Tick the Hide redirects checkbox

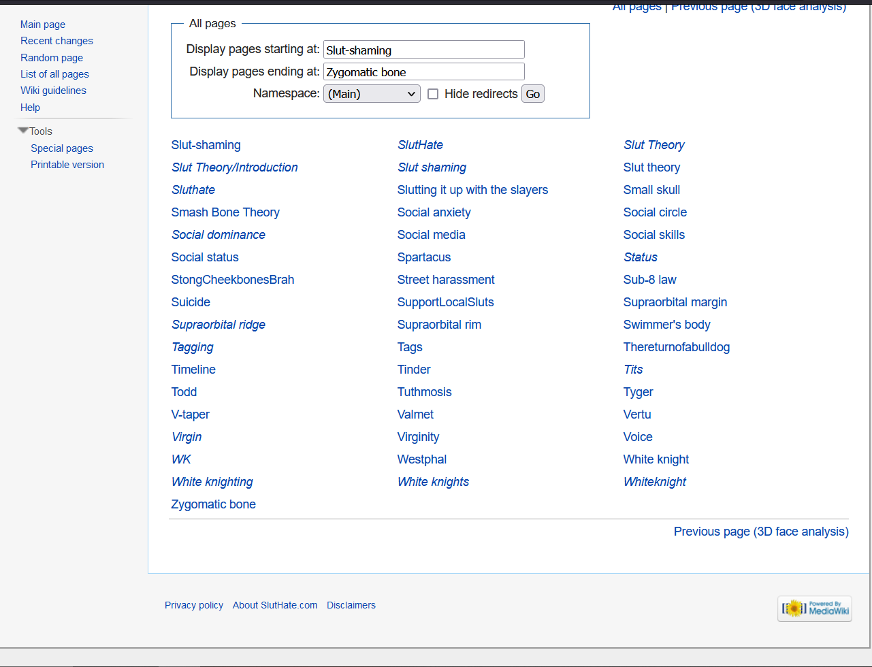pyautogui.click(x=433, y=94)
